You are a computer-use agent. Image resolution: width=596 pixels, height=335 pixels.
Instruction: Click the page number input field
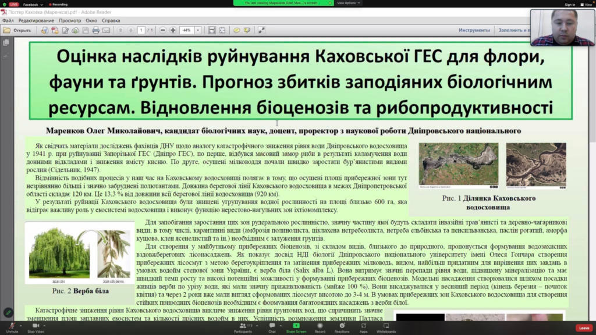[x=141, y=30]
